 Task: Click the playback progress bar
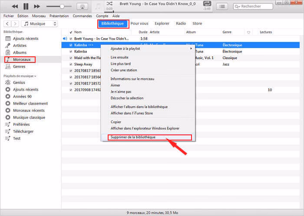point(158,12)
